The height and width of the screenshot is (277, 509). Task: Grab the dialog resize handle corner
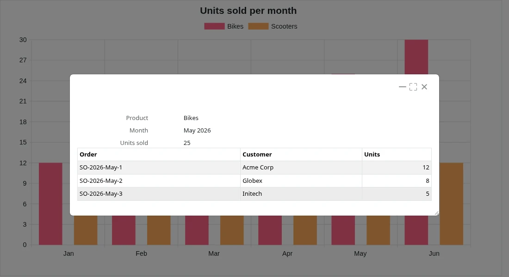(x=437, y=213)
